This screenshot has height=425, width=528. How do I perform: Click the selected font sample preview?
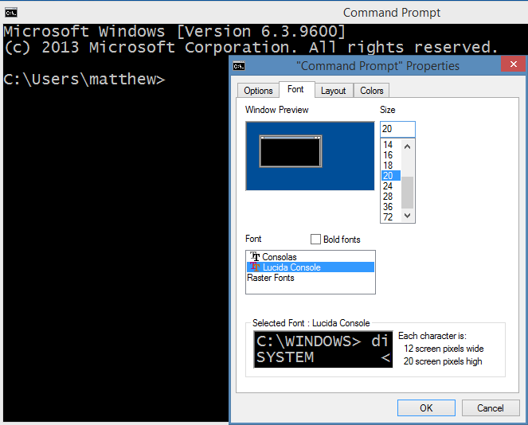click(x=323, y=349)
